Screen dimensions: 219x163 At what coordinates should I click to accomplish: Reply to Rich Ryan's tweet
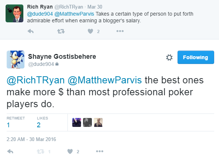pos(31,31)
